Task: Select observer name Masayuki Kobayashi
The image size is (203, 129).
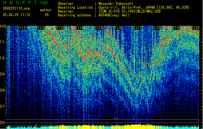Action: coord(116,4)
